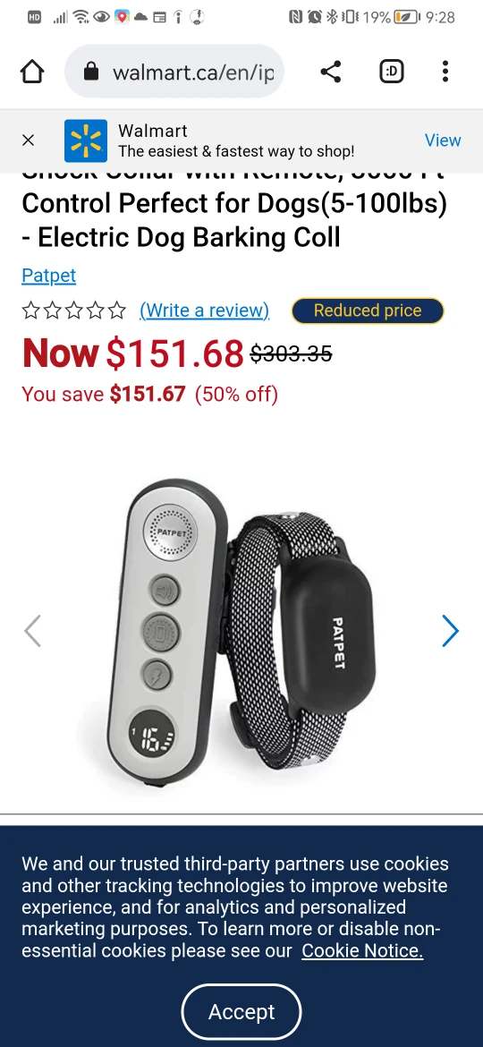Open the tab switcher icon

click(392, 72)
